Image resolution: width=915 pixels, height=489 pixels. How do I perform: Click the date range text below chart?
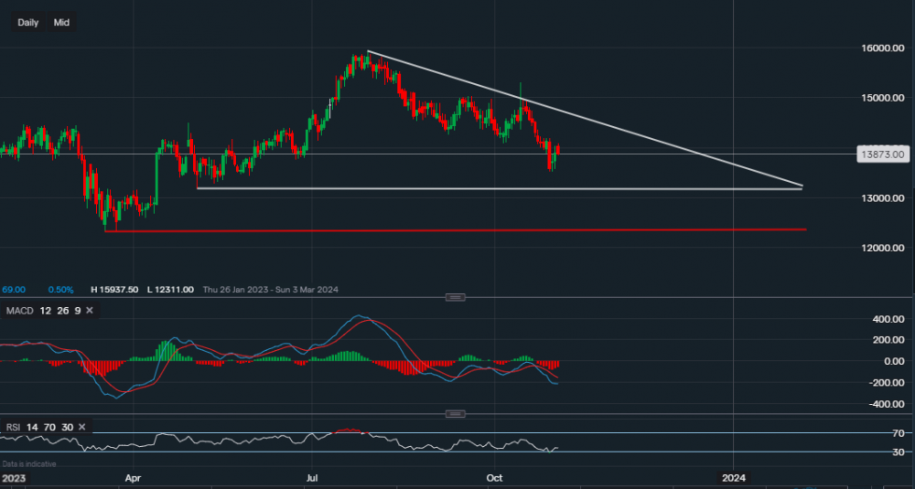270,290
